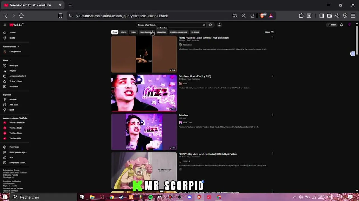Open FRIZZY - Big Mom official lyric title
Viewport: 359px width, 201px height.
click(208, 154)
